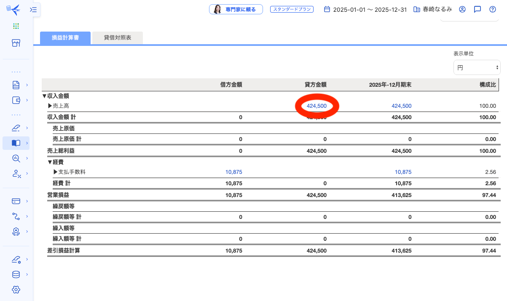
Task: Open the user account profile icon
Action: pyautogui.click(x=462, y=9)
